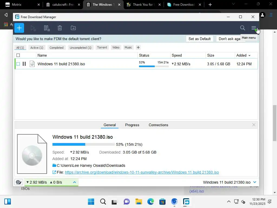Screen dimensions: 277x208
Task: Expand the Windows 11 build 21380.iso status dropdown
Action: (255, 182)
